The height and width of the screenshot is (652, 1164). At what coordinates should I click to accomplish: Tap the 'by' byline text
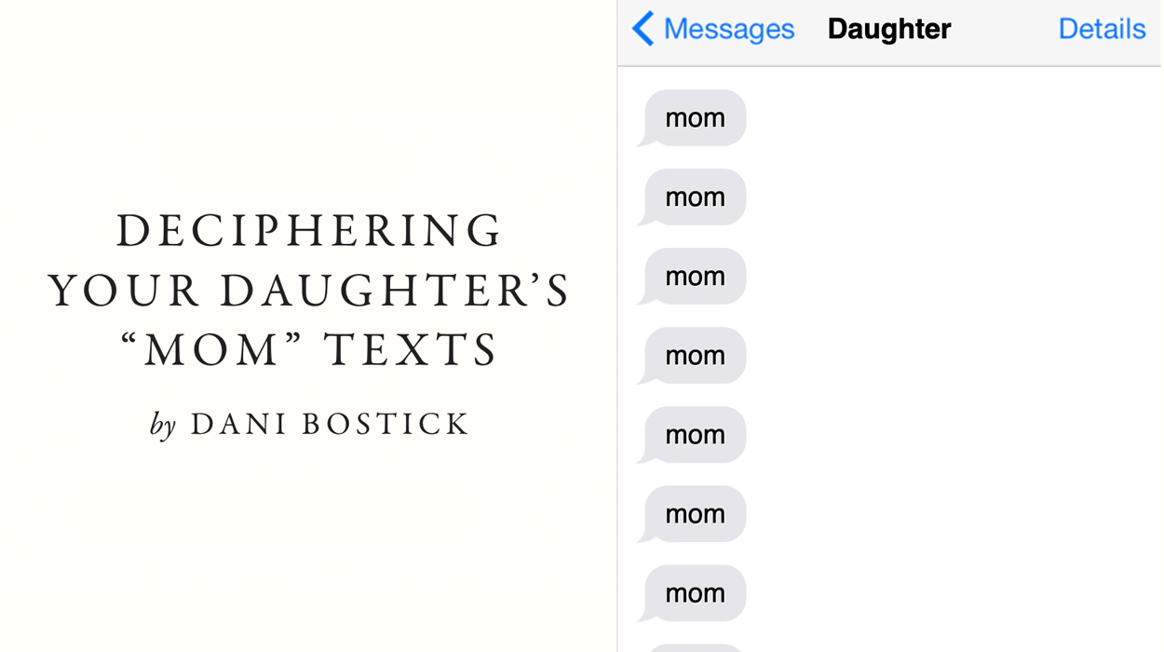tap(165, 423)
